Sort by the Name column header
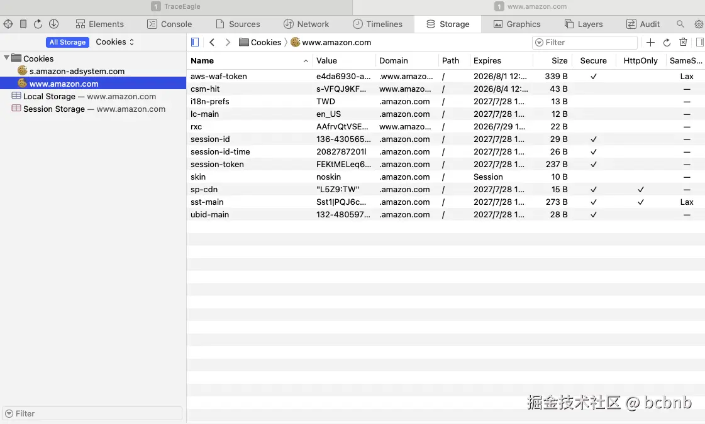The height and width of the screenshot is (424, 705). (x=250, y=61)
